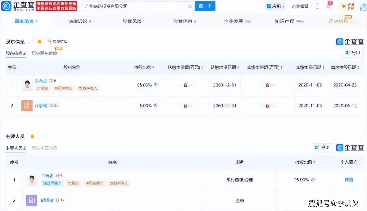This screenshot has height=211, width=367.
Task: Click the mobile phone icon in the header
Action: pos(318,6)
